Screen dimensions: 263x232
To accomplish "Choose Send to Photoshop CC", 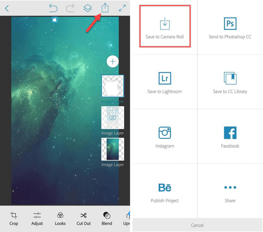I will (x=230, y=27).
